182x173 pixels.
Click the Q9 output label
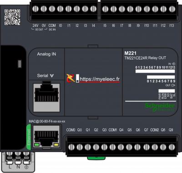click(x=171, y=130)
